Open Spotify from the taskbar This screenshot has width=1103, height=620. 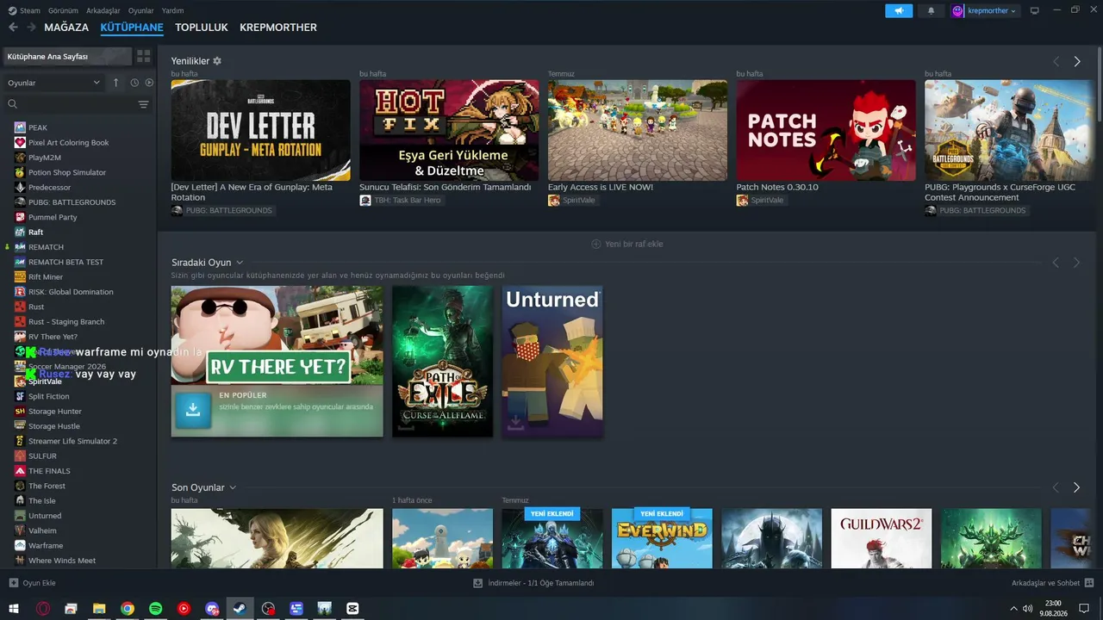[155, 608]
